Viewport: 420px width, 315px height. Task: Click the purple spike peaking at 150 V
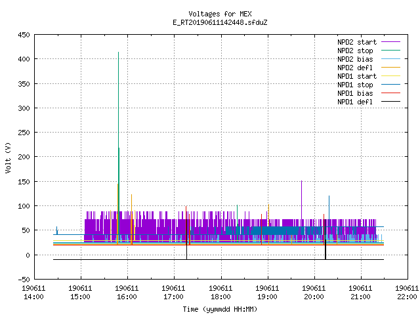click(x=302, y=199)
